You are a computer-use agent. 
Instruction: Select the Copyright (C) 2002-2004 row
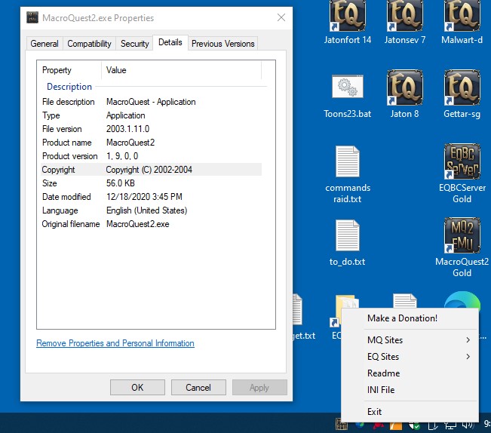coord(152,170)
